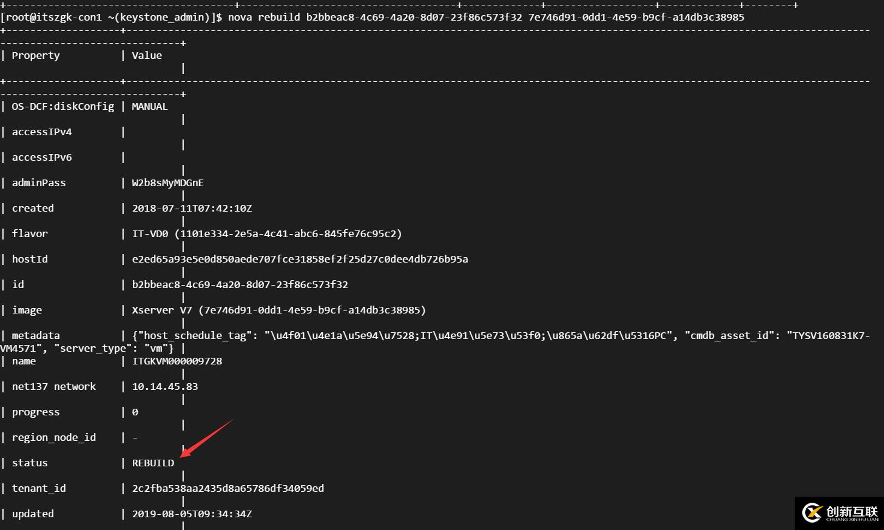Click the instance name ITGKVM000009728
884x530 pixels.
[177, 361]
